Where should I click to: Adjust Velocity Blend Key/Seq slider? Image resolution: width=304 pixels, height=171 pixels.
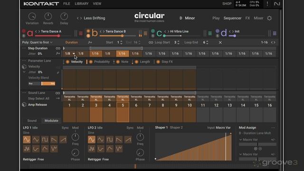(x=42, y=84)
